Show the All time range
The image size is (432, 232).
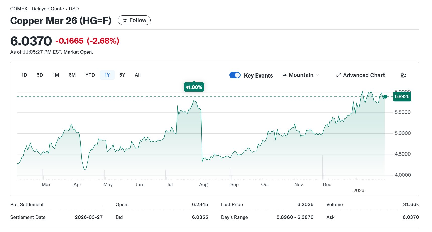point(138,75)
